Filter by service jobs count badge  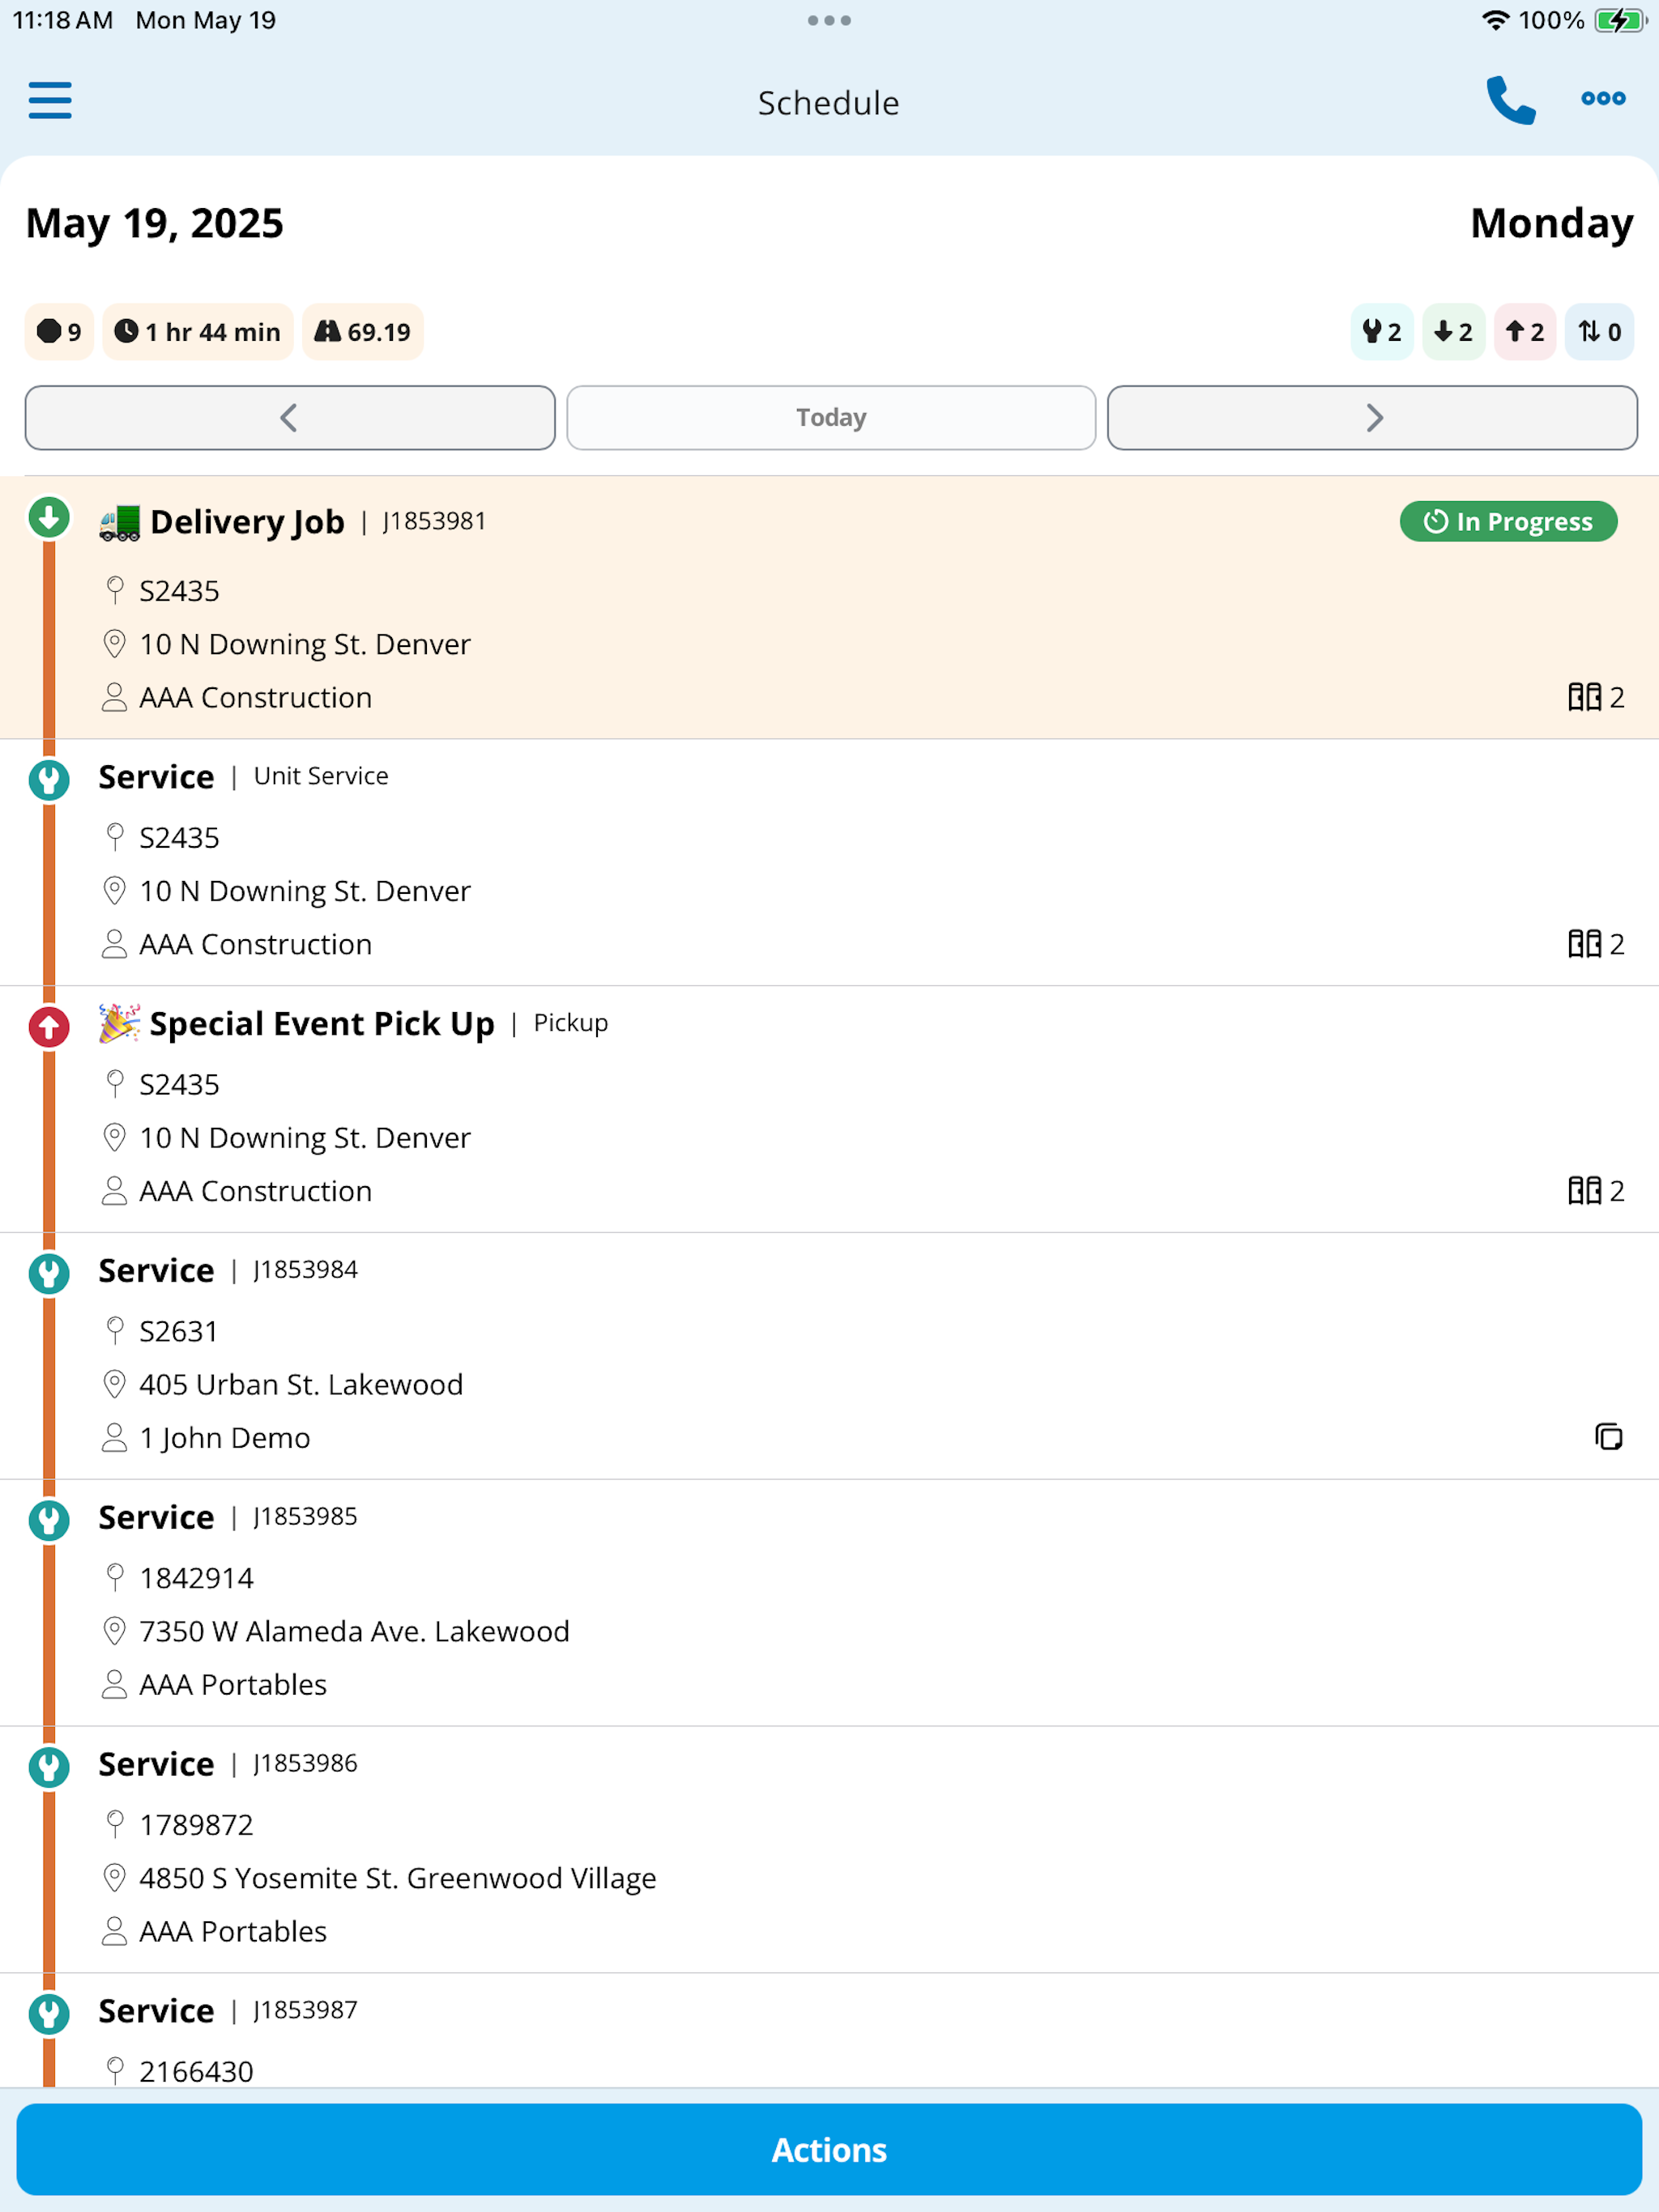(x=1382, y=332)
